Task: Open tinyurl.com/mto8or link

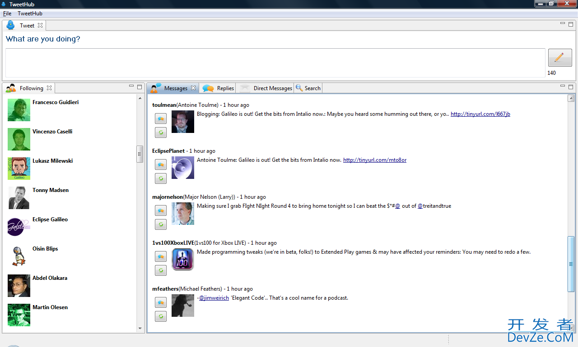Action: pos(375,160)
